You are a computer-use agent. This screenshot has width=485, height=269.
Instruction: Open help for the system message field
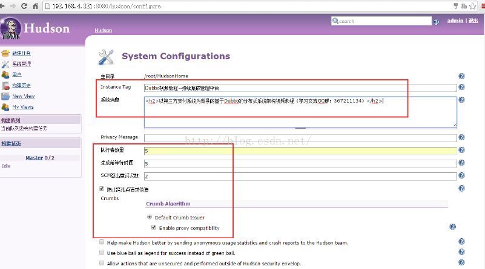(x=461, y=100)
